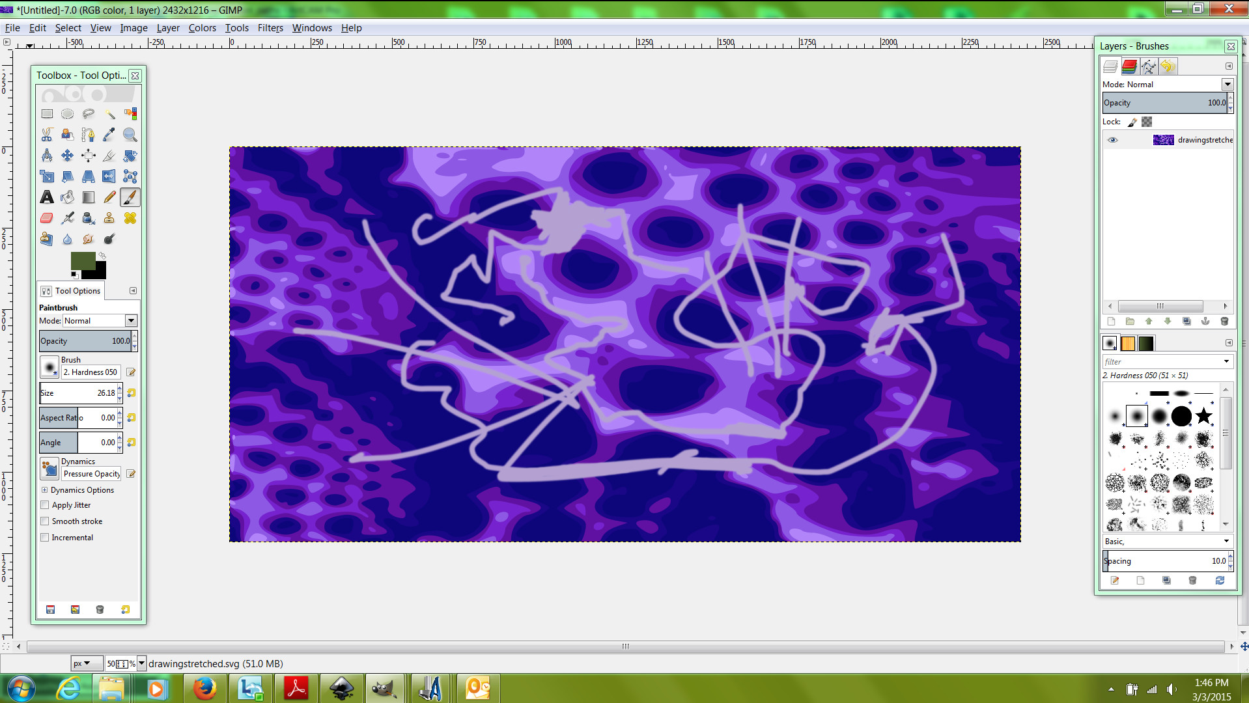1249x703 pixels.
Task: Open the Colors menu
Action: click(203, 28)
